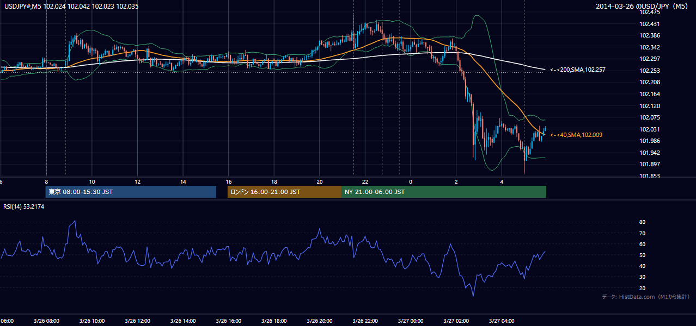Click the 102.208 price axis label
Viewport: 696px width, 326px height.
[650, 82]
